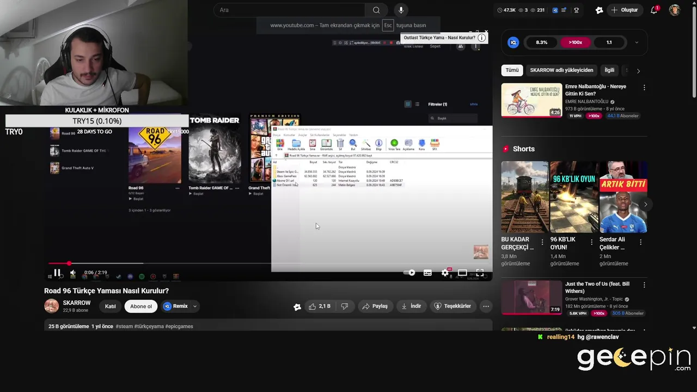Open the SKARROW channel name link
The image size is (697, 392).
point(76,303)
